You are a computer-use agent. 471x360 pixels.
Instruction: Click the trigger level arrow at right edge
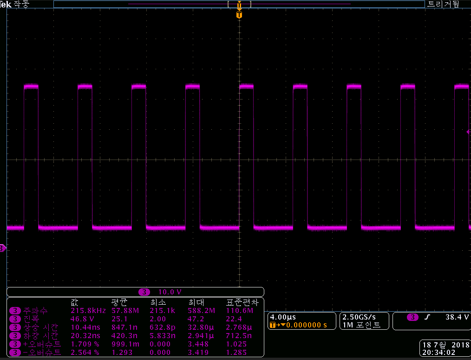[x=469, y=132]
